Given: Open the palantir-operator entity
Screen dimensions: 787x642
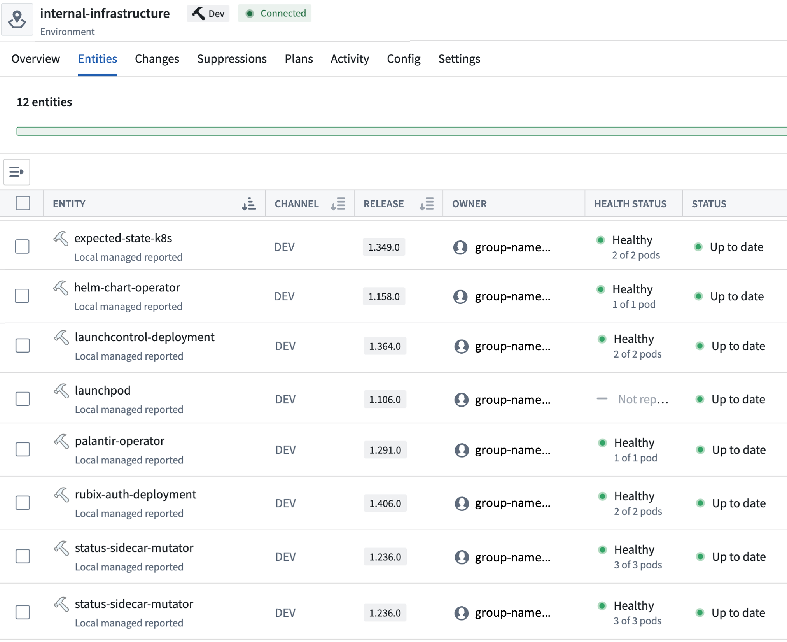Looking at the screenshot, I should (x=120, y=441).
